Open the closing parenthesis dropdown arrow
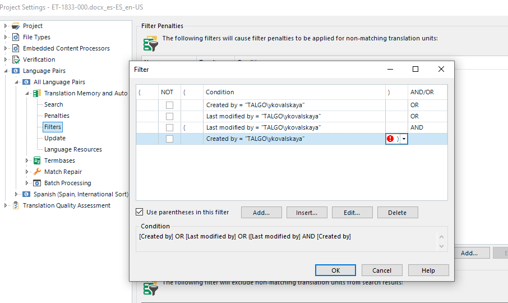The width and height of the screenshot is (508, 303). click(x=404, y=139)
